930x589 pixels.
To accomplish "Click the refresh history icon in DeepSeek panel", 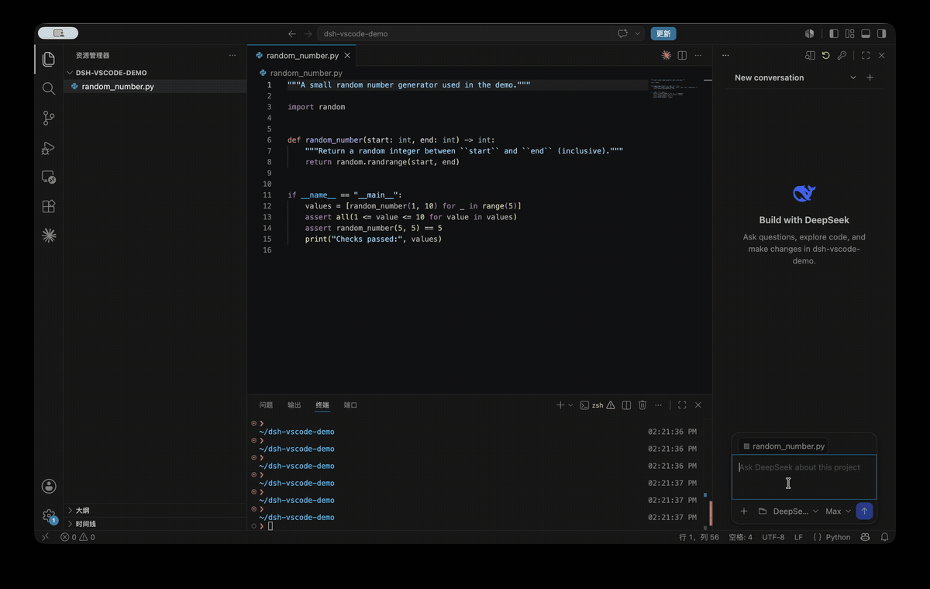I will [826, 56].
